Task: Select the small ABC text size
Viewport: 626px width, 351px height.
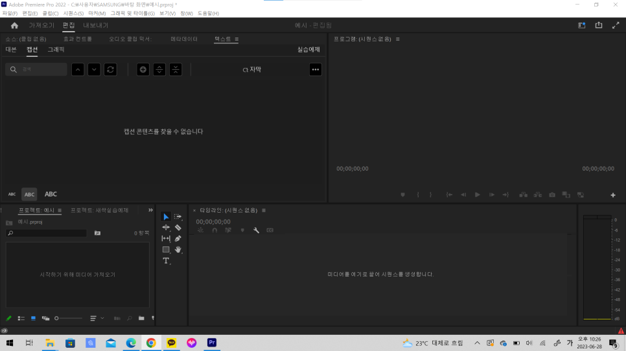Action: click(x=12, y=195)
